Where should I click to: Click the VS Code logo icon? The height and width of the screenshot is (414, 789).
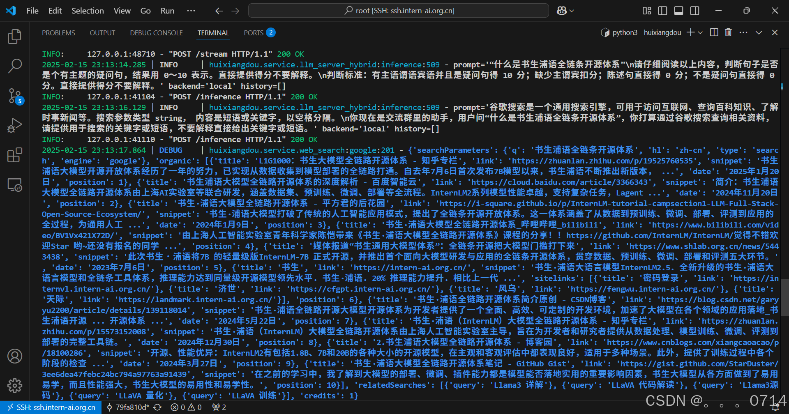click(x=11, y=11)
